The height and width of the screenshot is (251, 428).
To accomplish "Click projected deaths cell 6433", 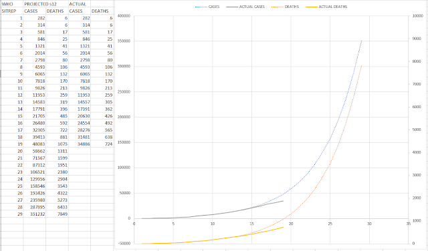I will point(57,207).
